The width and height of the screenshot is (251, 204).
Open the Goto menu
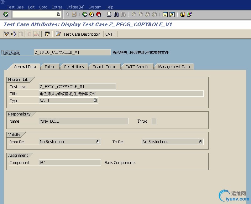tap(43, 7)
